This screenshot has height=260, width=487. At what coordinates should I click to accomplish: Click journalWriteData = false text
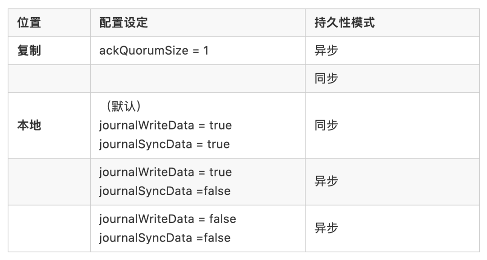pyautogui.click(x=168, y=219)
